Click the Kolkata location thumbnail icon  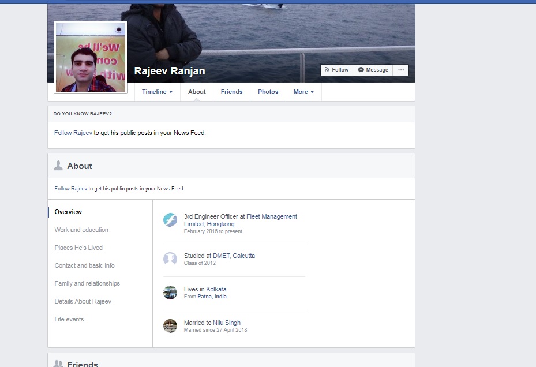coord(170,293)
